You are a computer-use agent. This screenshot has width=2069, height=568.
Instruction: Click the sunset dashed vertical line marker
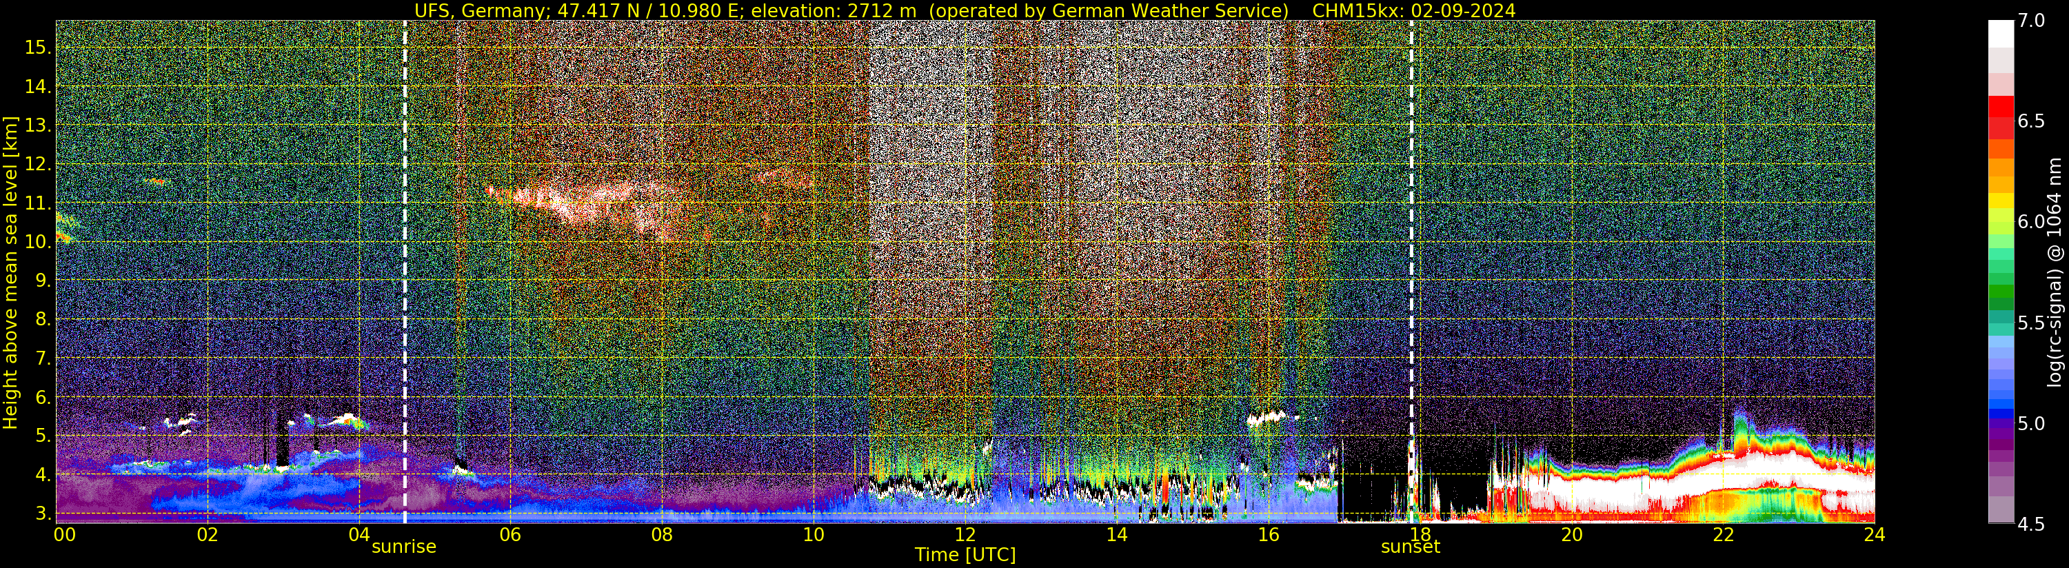click(x=1411, y=272)
